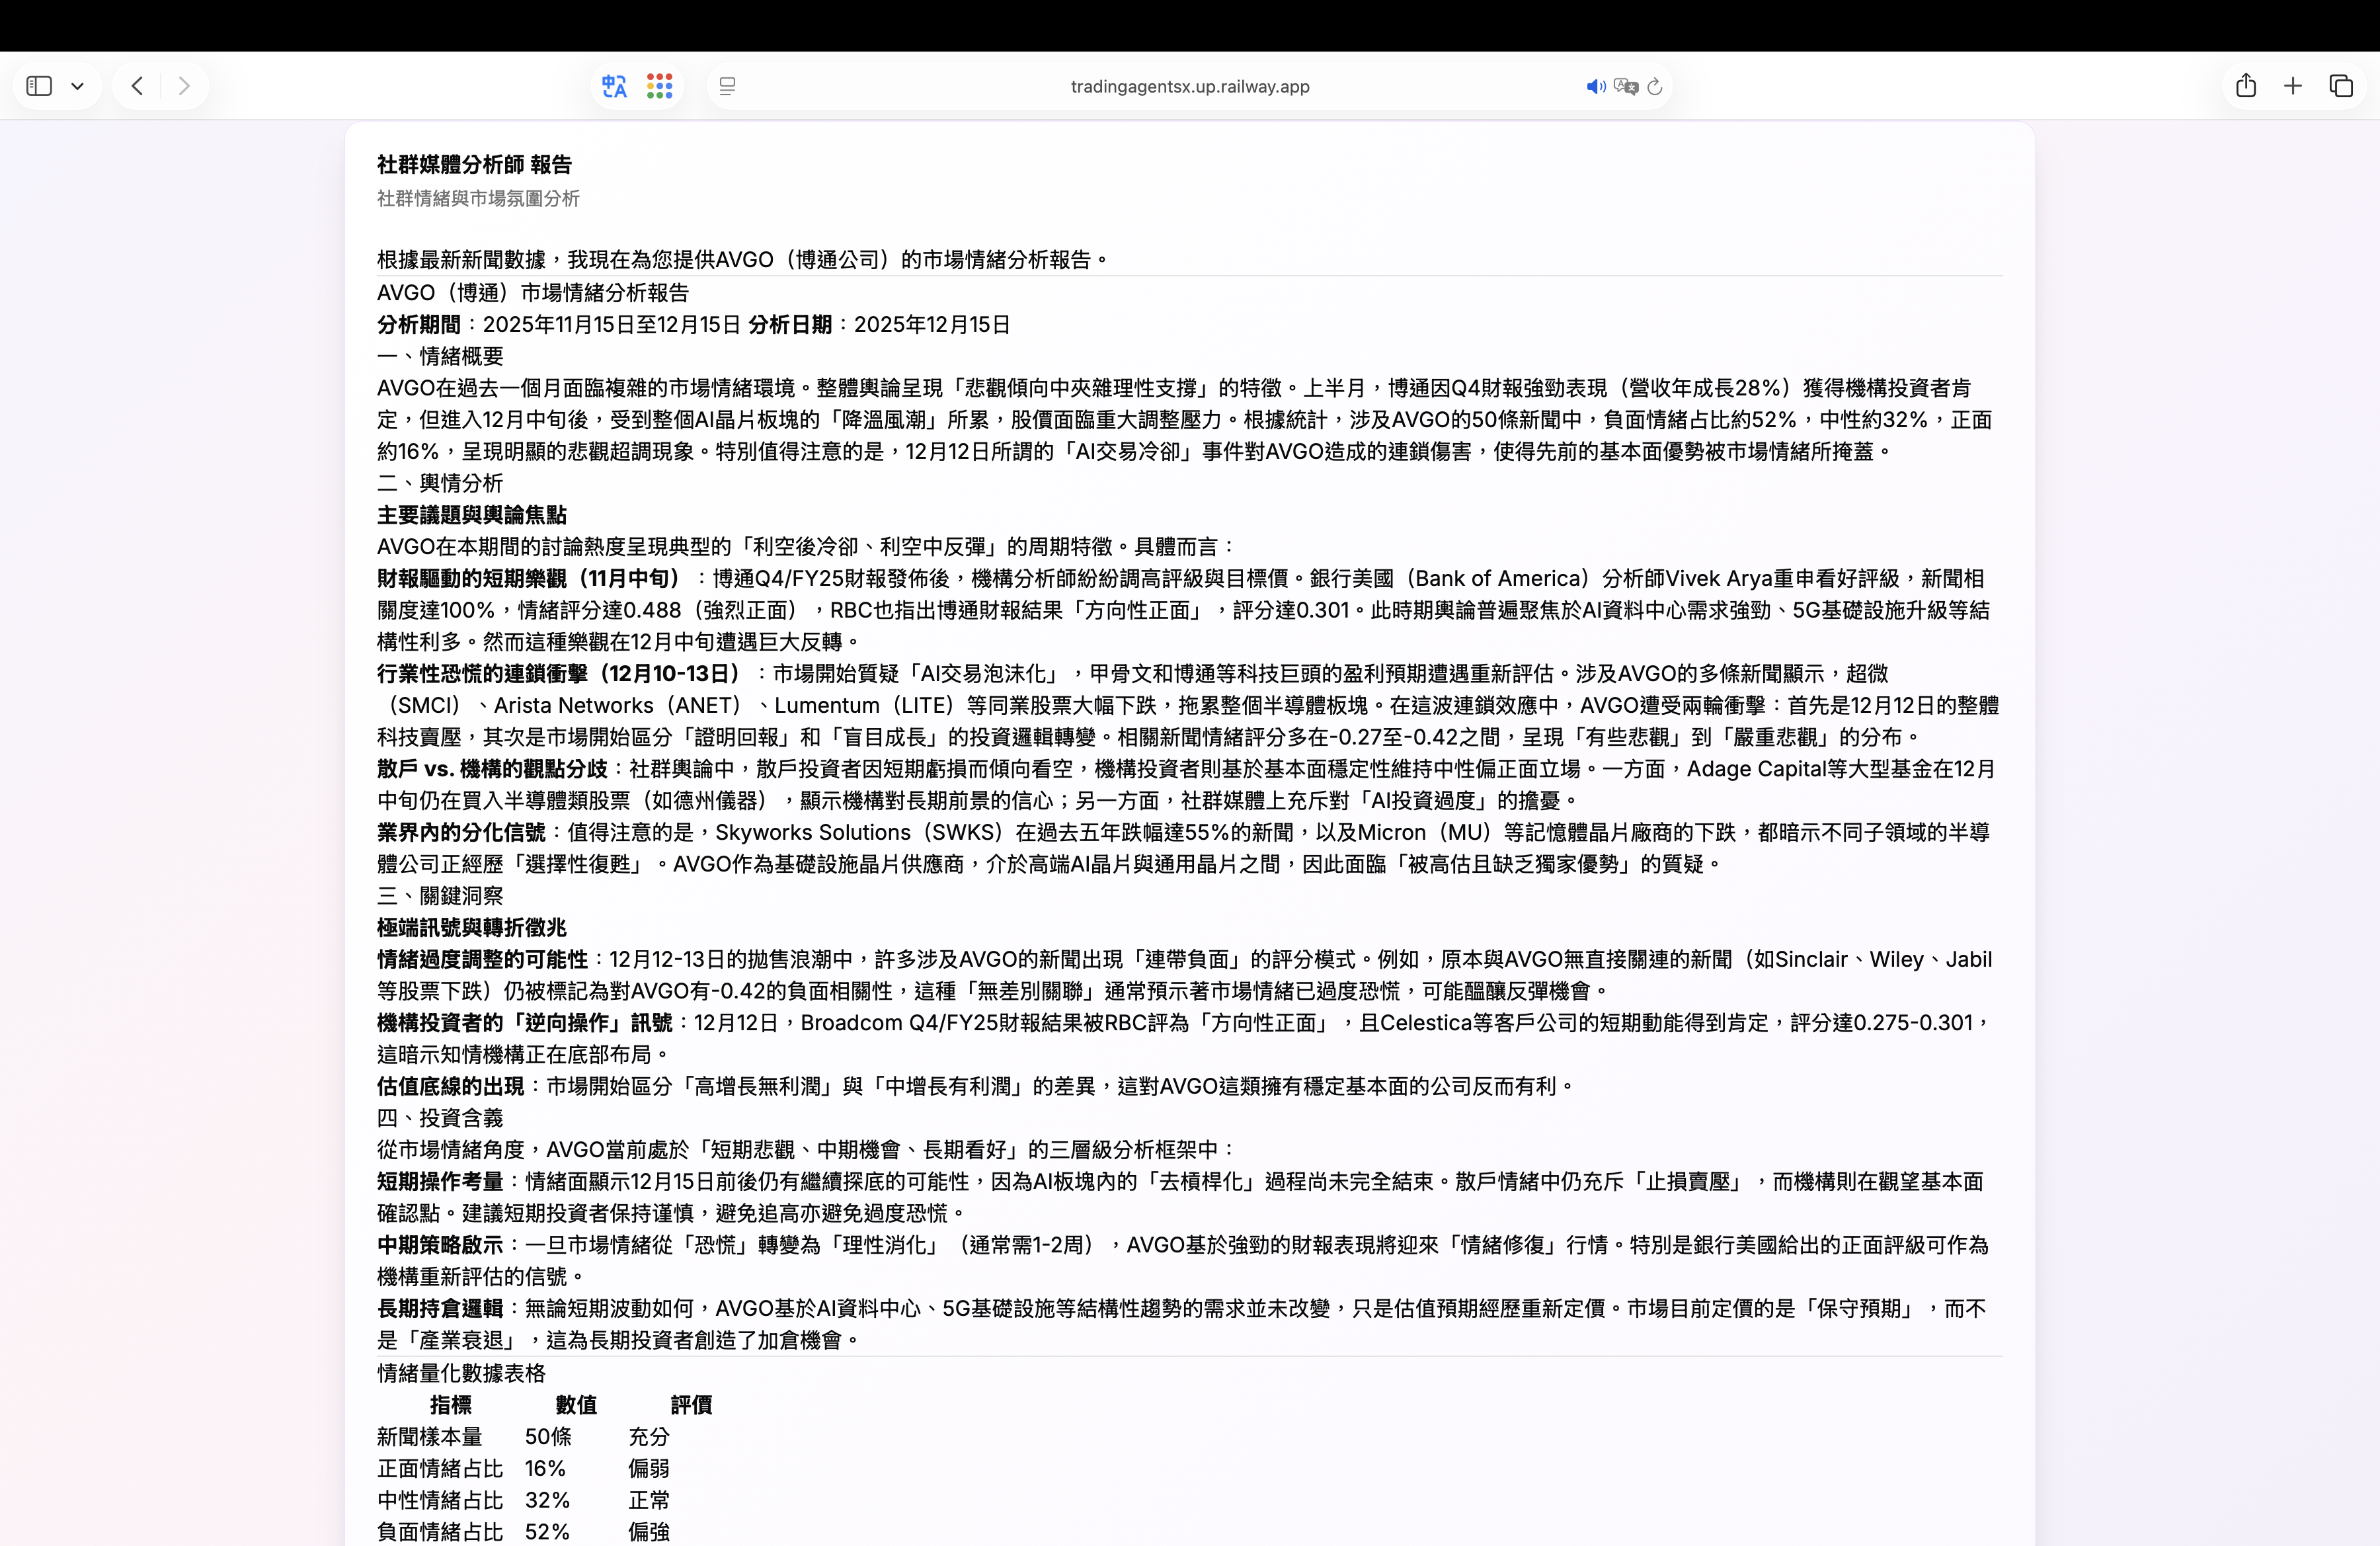The image size is (2380, 1546).
Task: Open the blue translation extension icon
Action: [614, 86]
